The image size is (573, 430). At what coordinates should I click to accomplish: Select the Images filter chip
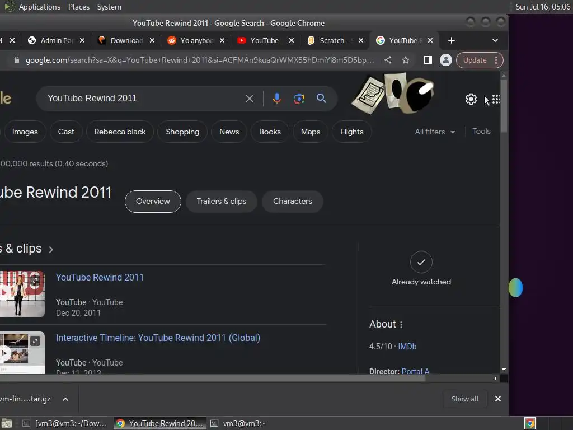tap(25, 132)
